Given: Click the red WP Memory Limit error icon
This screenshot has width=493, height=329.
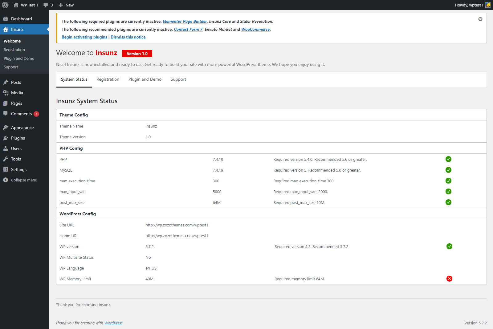Looking at the screenshot, I should (449, 279).
